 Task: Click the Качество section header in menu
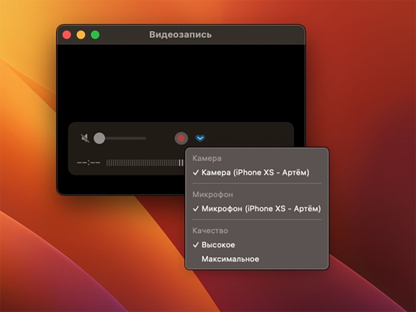(210, 231)
